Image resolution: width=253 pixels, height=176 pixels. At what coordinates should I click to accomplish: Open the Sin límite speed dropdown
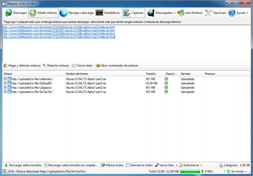tap(245, 172)
